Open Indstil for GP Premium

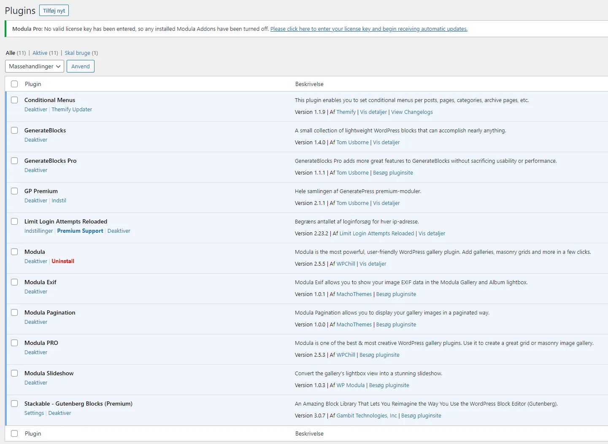coord(59,200)
